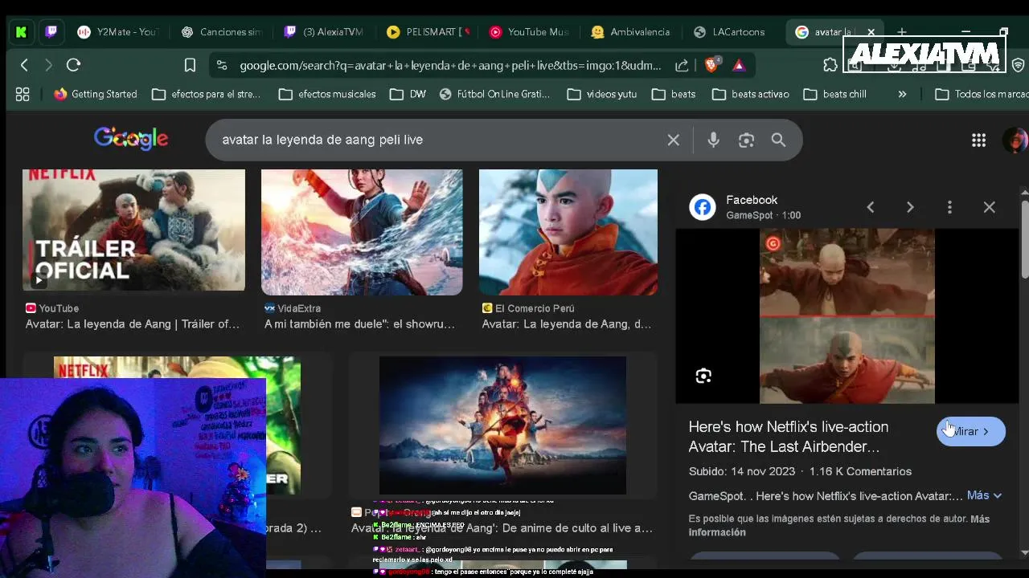Open Brave Rewards triangle icon

[739, 65]
